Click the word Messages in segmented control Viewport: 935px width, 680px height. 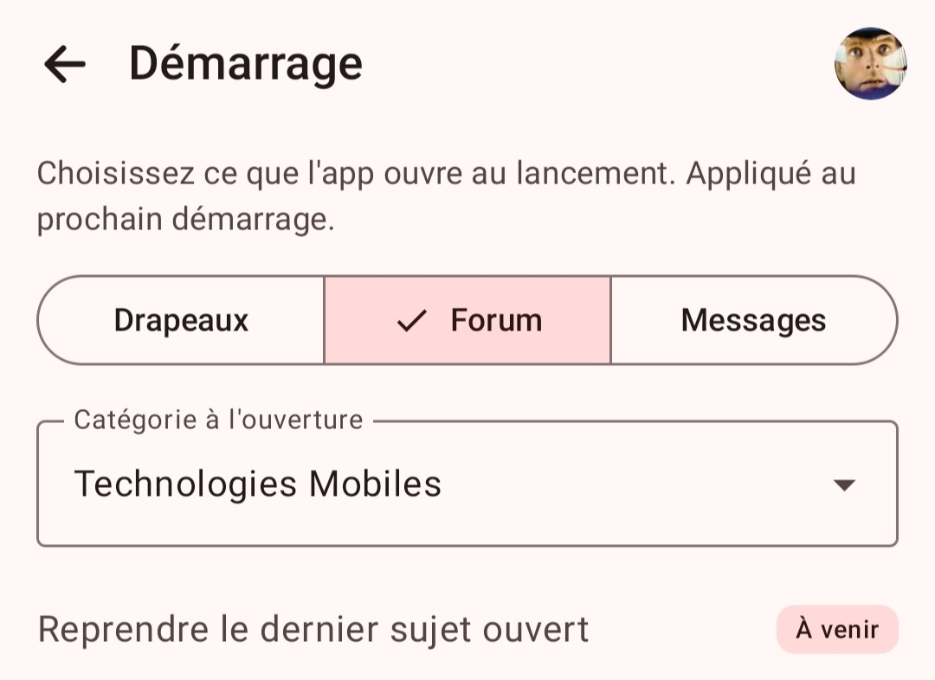[x=754, y=320]
